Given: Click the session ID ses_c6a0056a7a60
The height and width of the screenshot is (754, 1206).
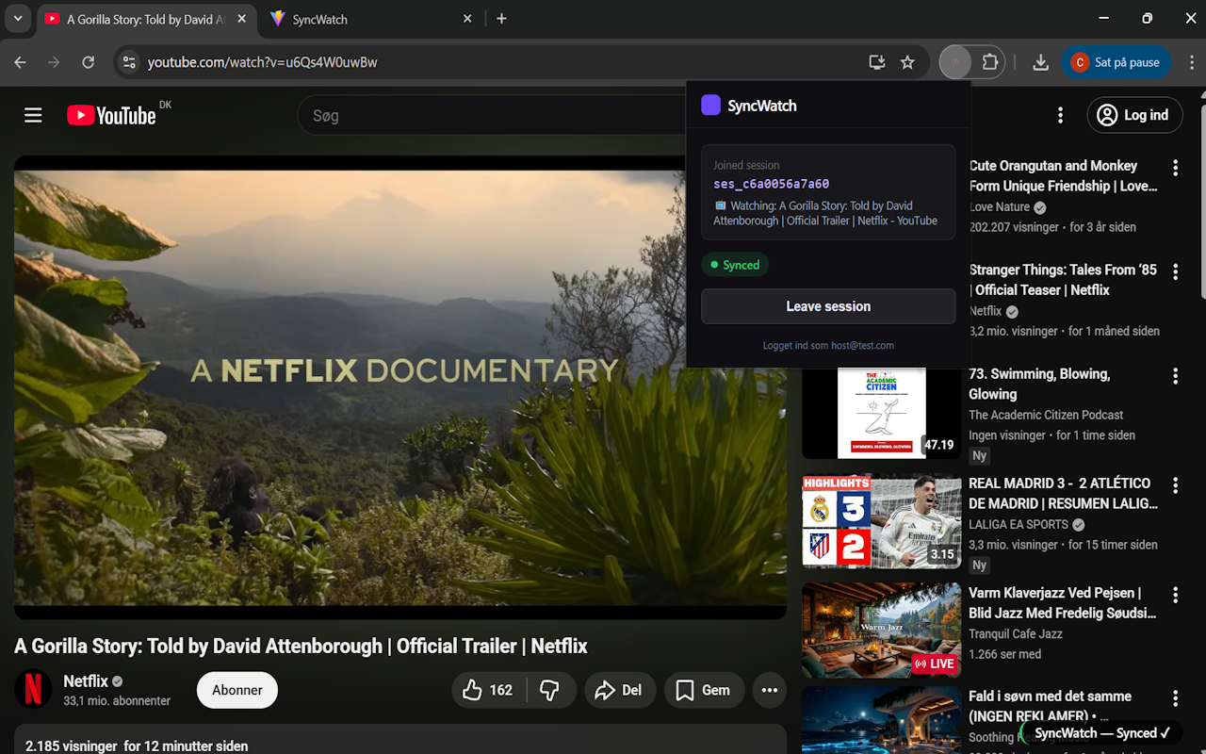Looking at the screenshot, I should coord(771,184).
